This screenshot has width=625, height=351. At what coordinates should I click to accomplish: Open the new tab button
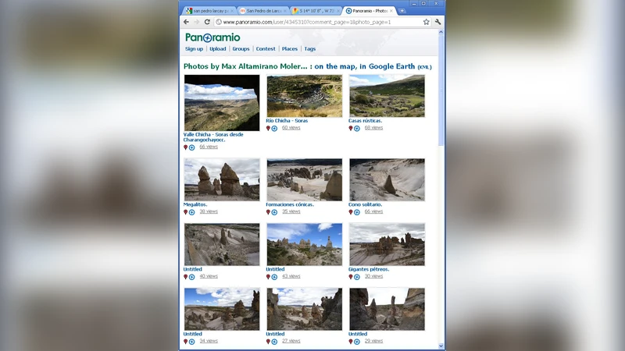pos(402,11)
